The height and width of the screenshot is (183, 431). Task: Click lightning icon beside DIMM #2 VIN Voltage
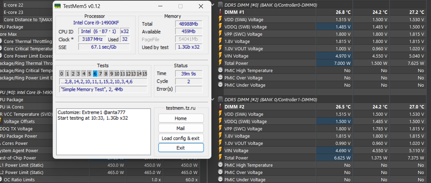tap(220, 151)
